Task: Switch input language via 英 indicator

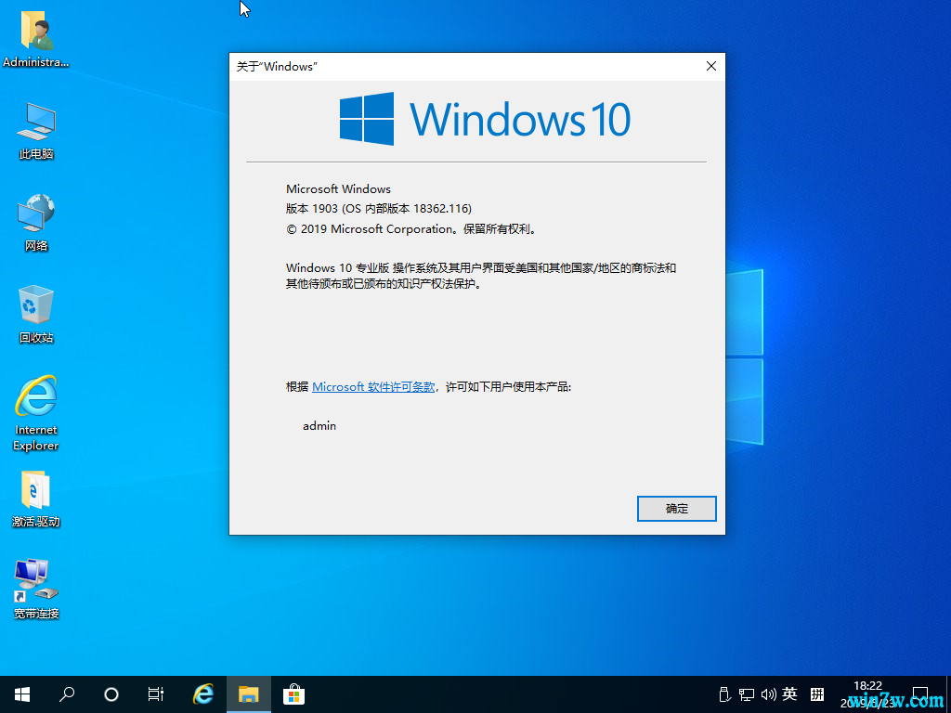Action: 789,694
